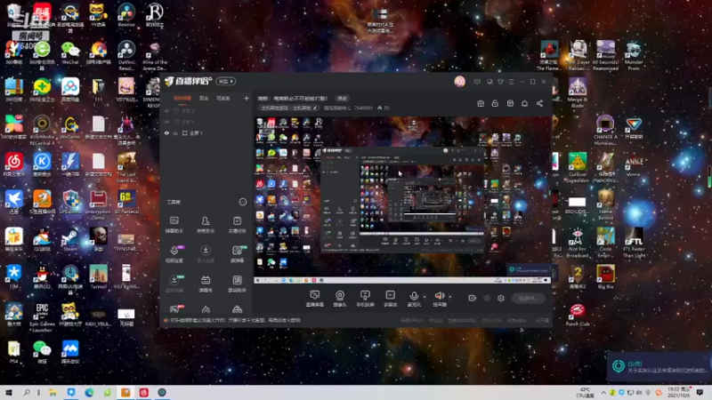Open the hamburger menu in 直播伴侣 title bar
This screenshot has height=400, width=712.
tap(511, 82)
